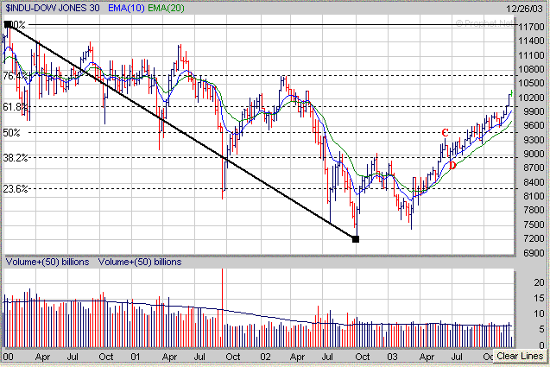The image size is (550, 367).
Task: Click the Clear Lines button
Action: coord(520,356)
